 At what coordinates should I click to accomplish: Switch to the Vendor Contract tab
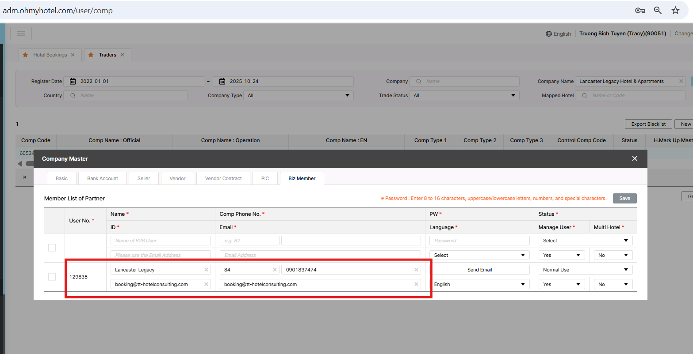223,178
